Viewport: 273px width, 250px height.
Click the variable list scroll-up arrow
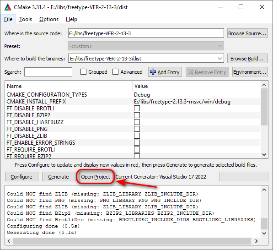[x=264, y=85]
